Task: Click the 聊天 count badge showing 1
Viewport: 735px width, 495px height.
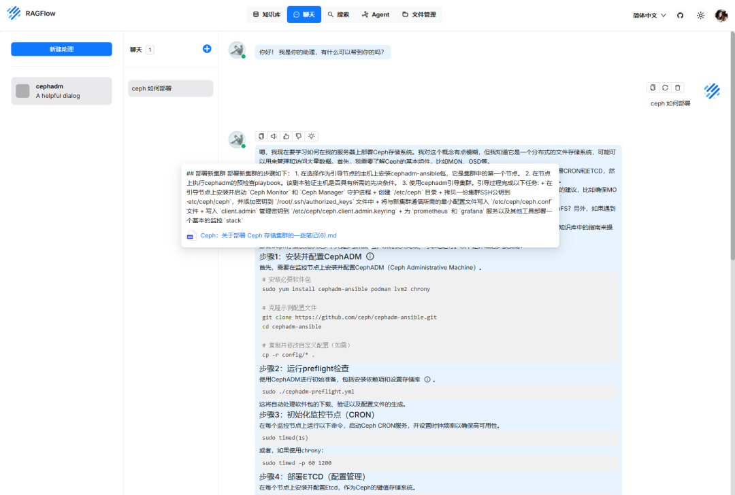Action: point(150,50)
